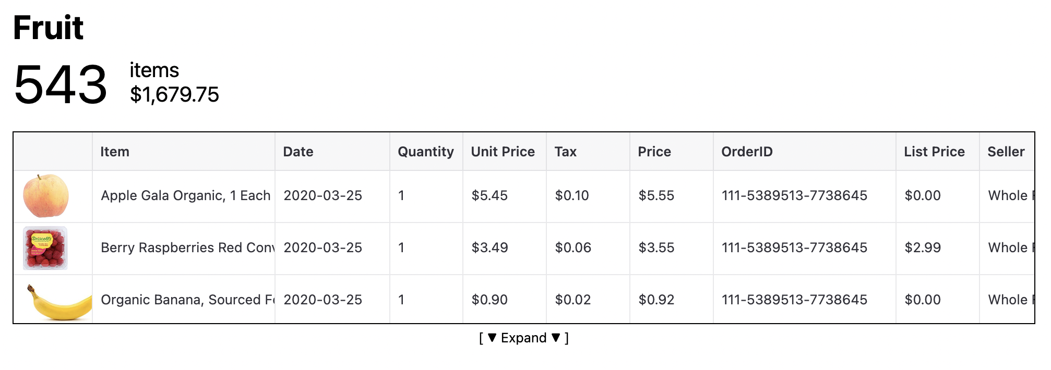Viewport: 1051px width, 370px height.
Task: Click the banana product thumbnail
Action: click(x=59, y=301)
